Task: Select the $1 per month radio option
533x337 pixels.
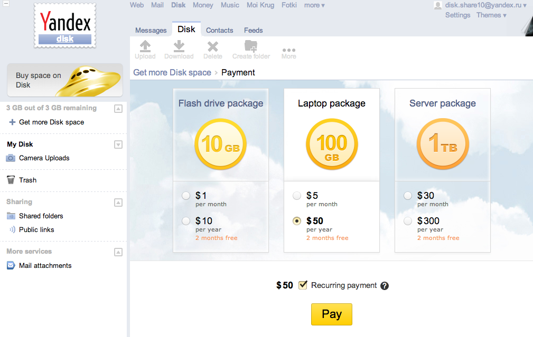Action: point(186,196)
